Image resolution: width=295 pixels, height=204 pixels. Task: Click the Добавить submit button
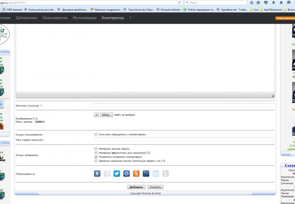pyautogui.click(x=136, y=187)
